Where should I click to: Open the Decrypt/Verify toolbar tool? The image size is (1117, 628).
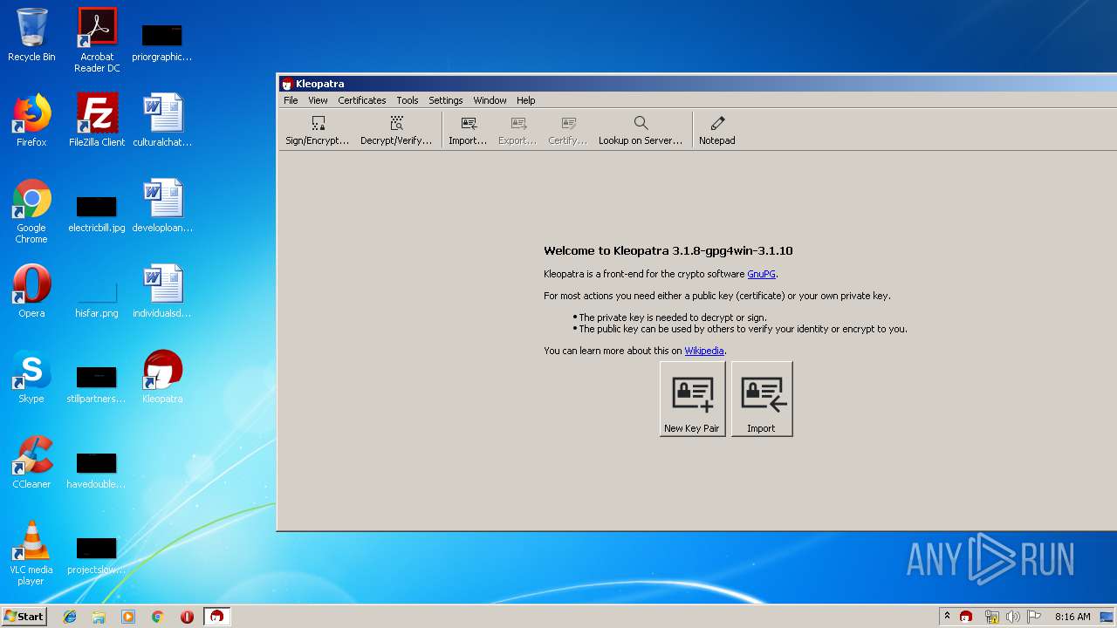[x=396, y=130]
